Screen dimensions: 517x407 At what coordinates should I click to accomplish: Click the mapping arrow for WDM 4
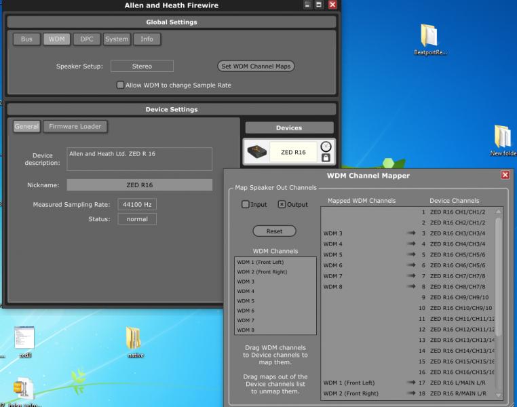pyautogui.click(x=411, y=244)
